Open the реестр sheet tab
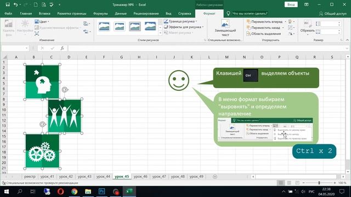The width and height of the screenshot is (351, 197). point(30,176)
